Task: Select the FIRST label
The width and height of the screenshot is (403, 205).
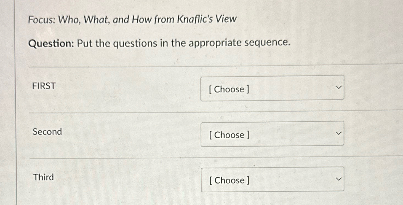Action: click(x=44, y=86)
